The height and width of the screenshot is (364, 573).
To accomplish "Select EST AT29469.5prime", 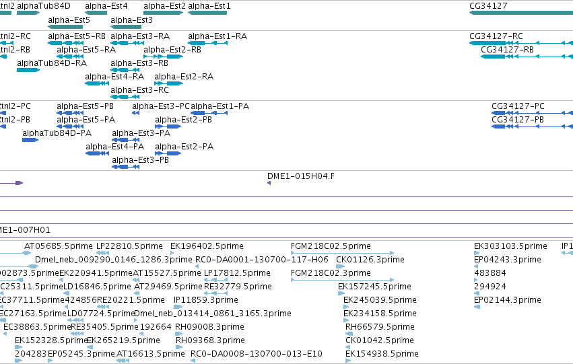I will pos(137,293).
